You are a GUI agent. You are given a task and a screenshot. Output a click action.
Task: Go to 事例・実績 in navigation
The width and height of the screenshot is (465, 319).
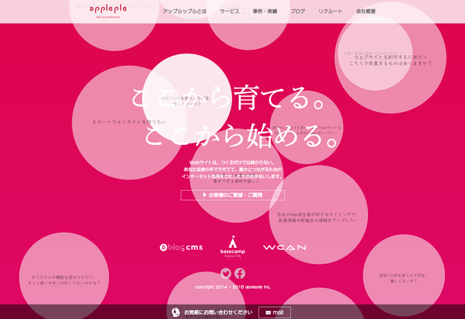click(x=265, y=11)
